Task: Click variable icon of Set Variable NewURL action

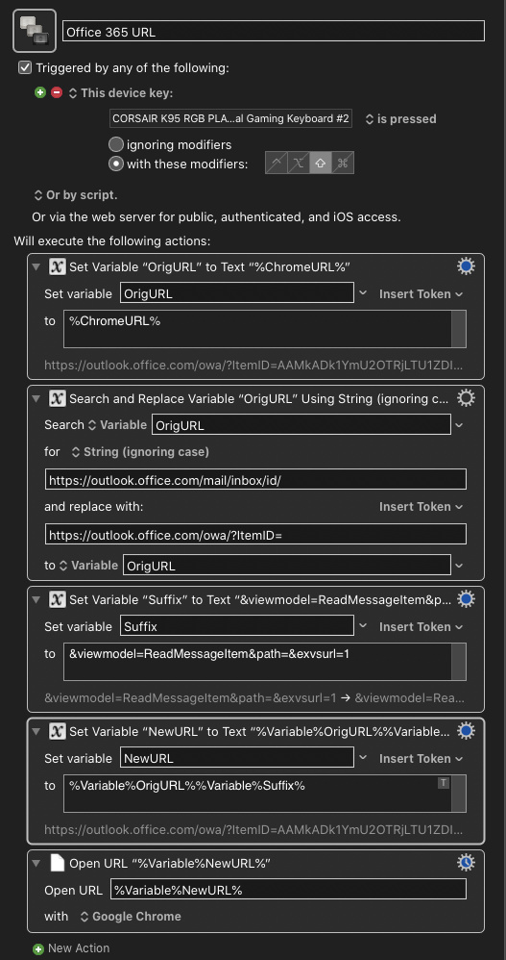Action: click(x=57, y=732)
